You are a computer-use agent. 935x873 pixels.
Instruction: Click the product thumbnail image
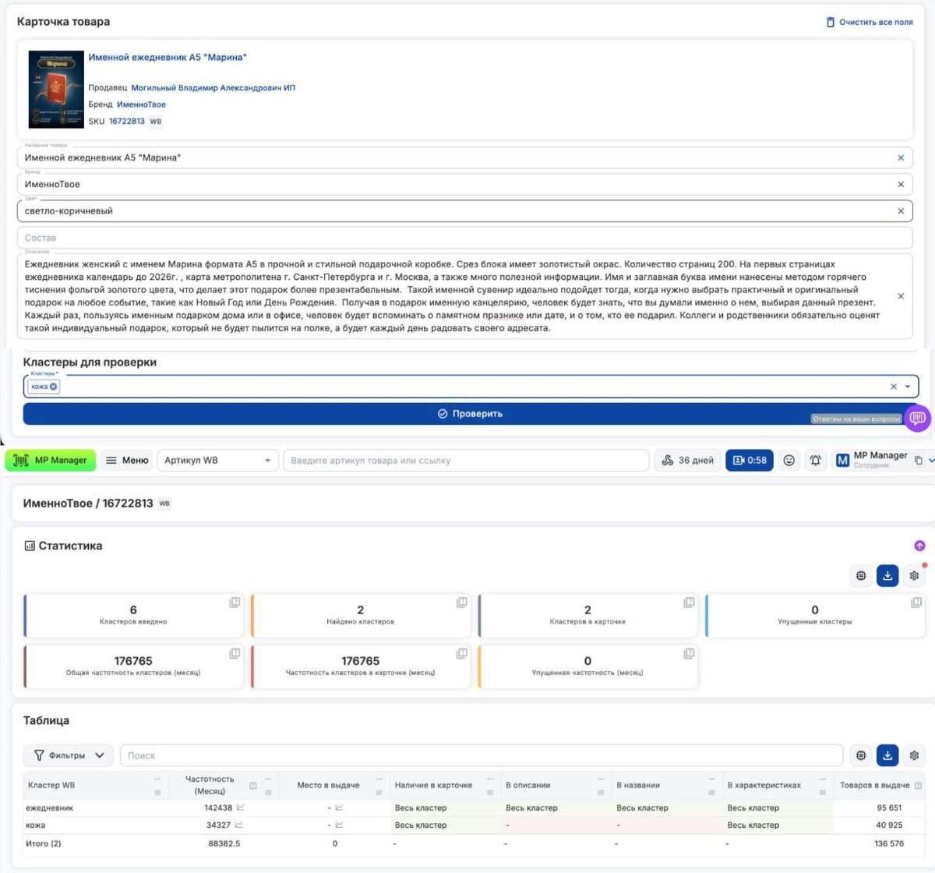56,90
